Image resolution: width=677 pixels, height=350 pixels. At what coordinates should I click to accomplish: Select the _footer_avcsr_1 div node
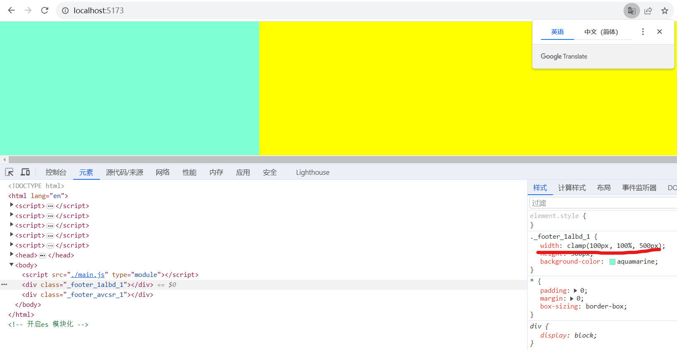[88, 295]
